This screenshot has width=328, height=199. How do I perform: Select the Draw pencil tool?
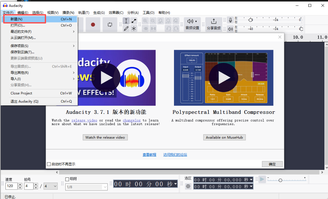(x=126, y=28)
